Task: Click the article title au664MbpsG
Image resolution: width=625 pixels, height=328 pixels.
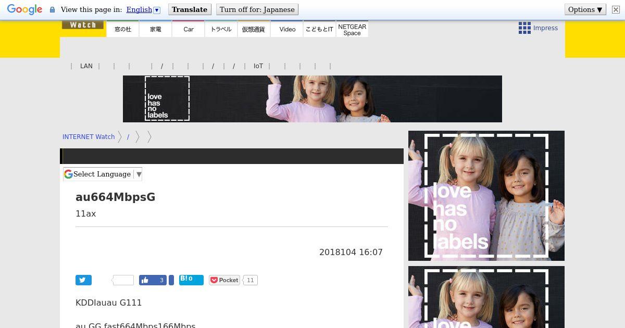Action: [116, 197]
